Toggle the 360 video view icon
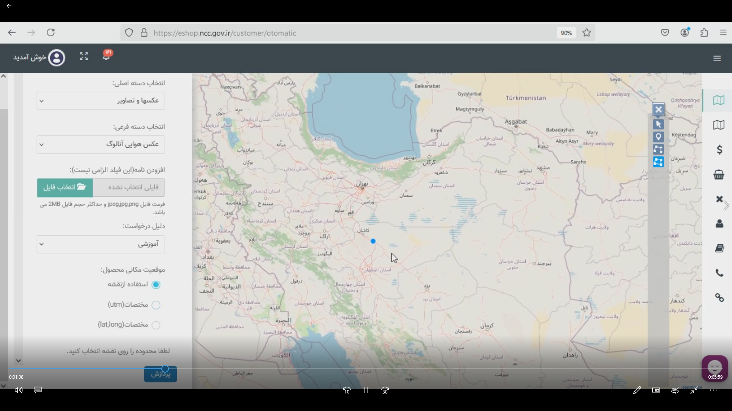 click(675, 390)
